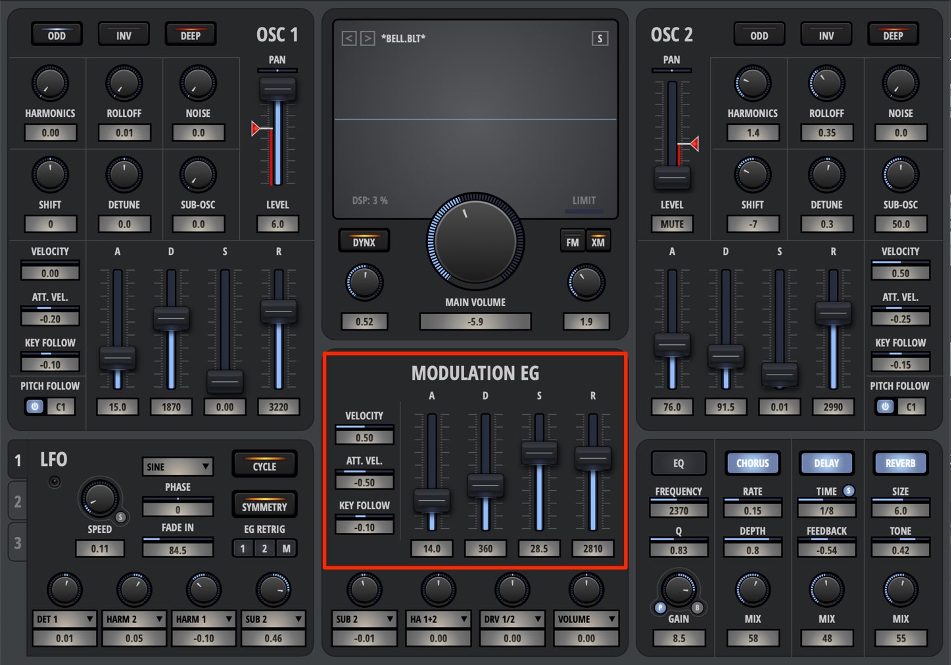This screenshot has height=665, width=952.
Task: Click the OSC 2 Detune knob
Action: click(826, 175)
